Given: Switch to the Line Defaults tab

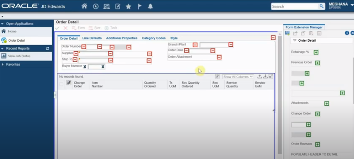Looking at the screenshot, I should [92, 38].
